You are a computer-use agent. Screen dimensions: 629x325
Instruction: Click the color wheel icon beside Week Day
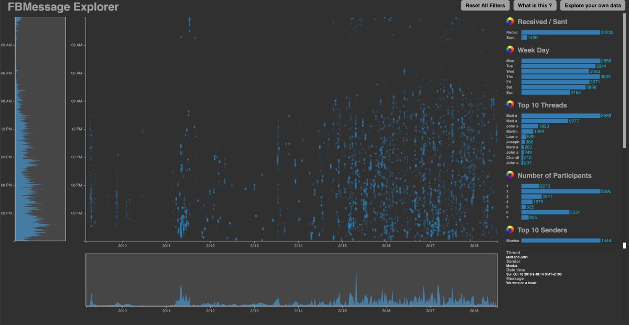510,50
